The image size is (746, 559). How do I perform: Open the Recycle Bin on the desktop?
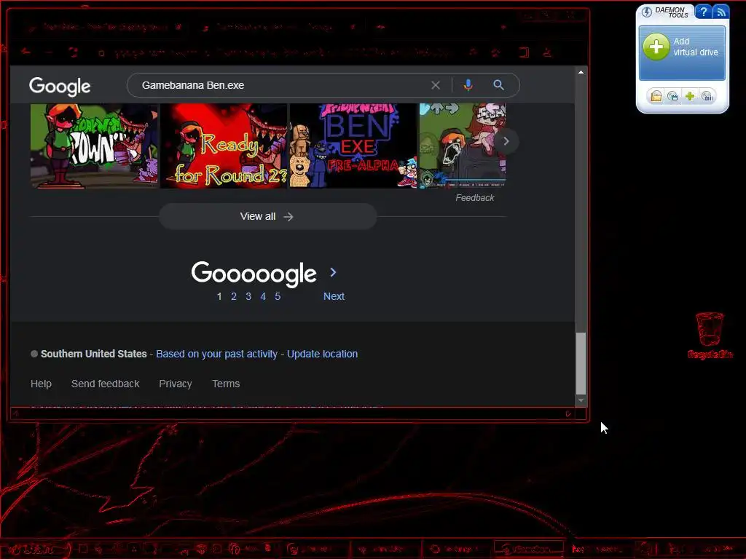(x=710, y=334)
